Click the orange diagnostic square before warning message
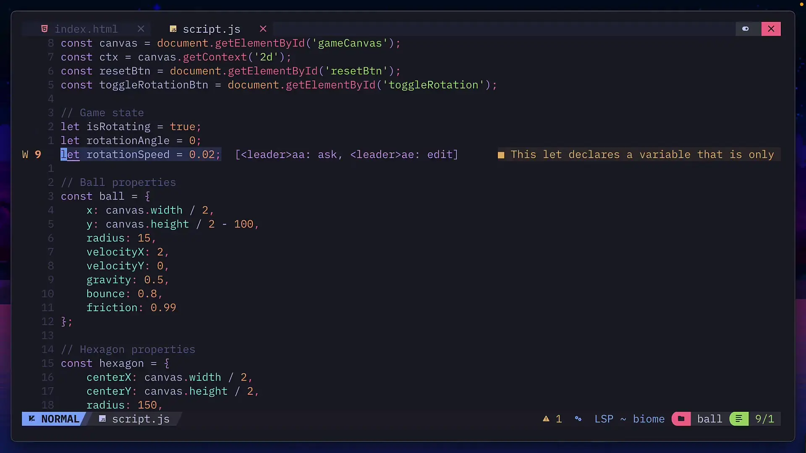This screenshot has height=453, width=806. 501,155
